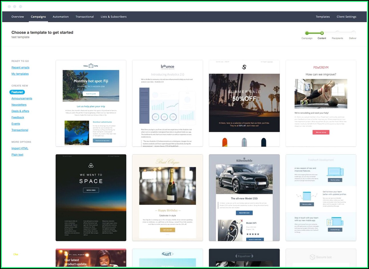Select the Bounce Analytics 2.0 template

point(167,103)
